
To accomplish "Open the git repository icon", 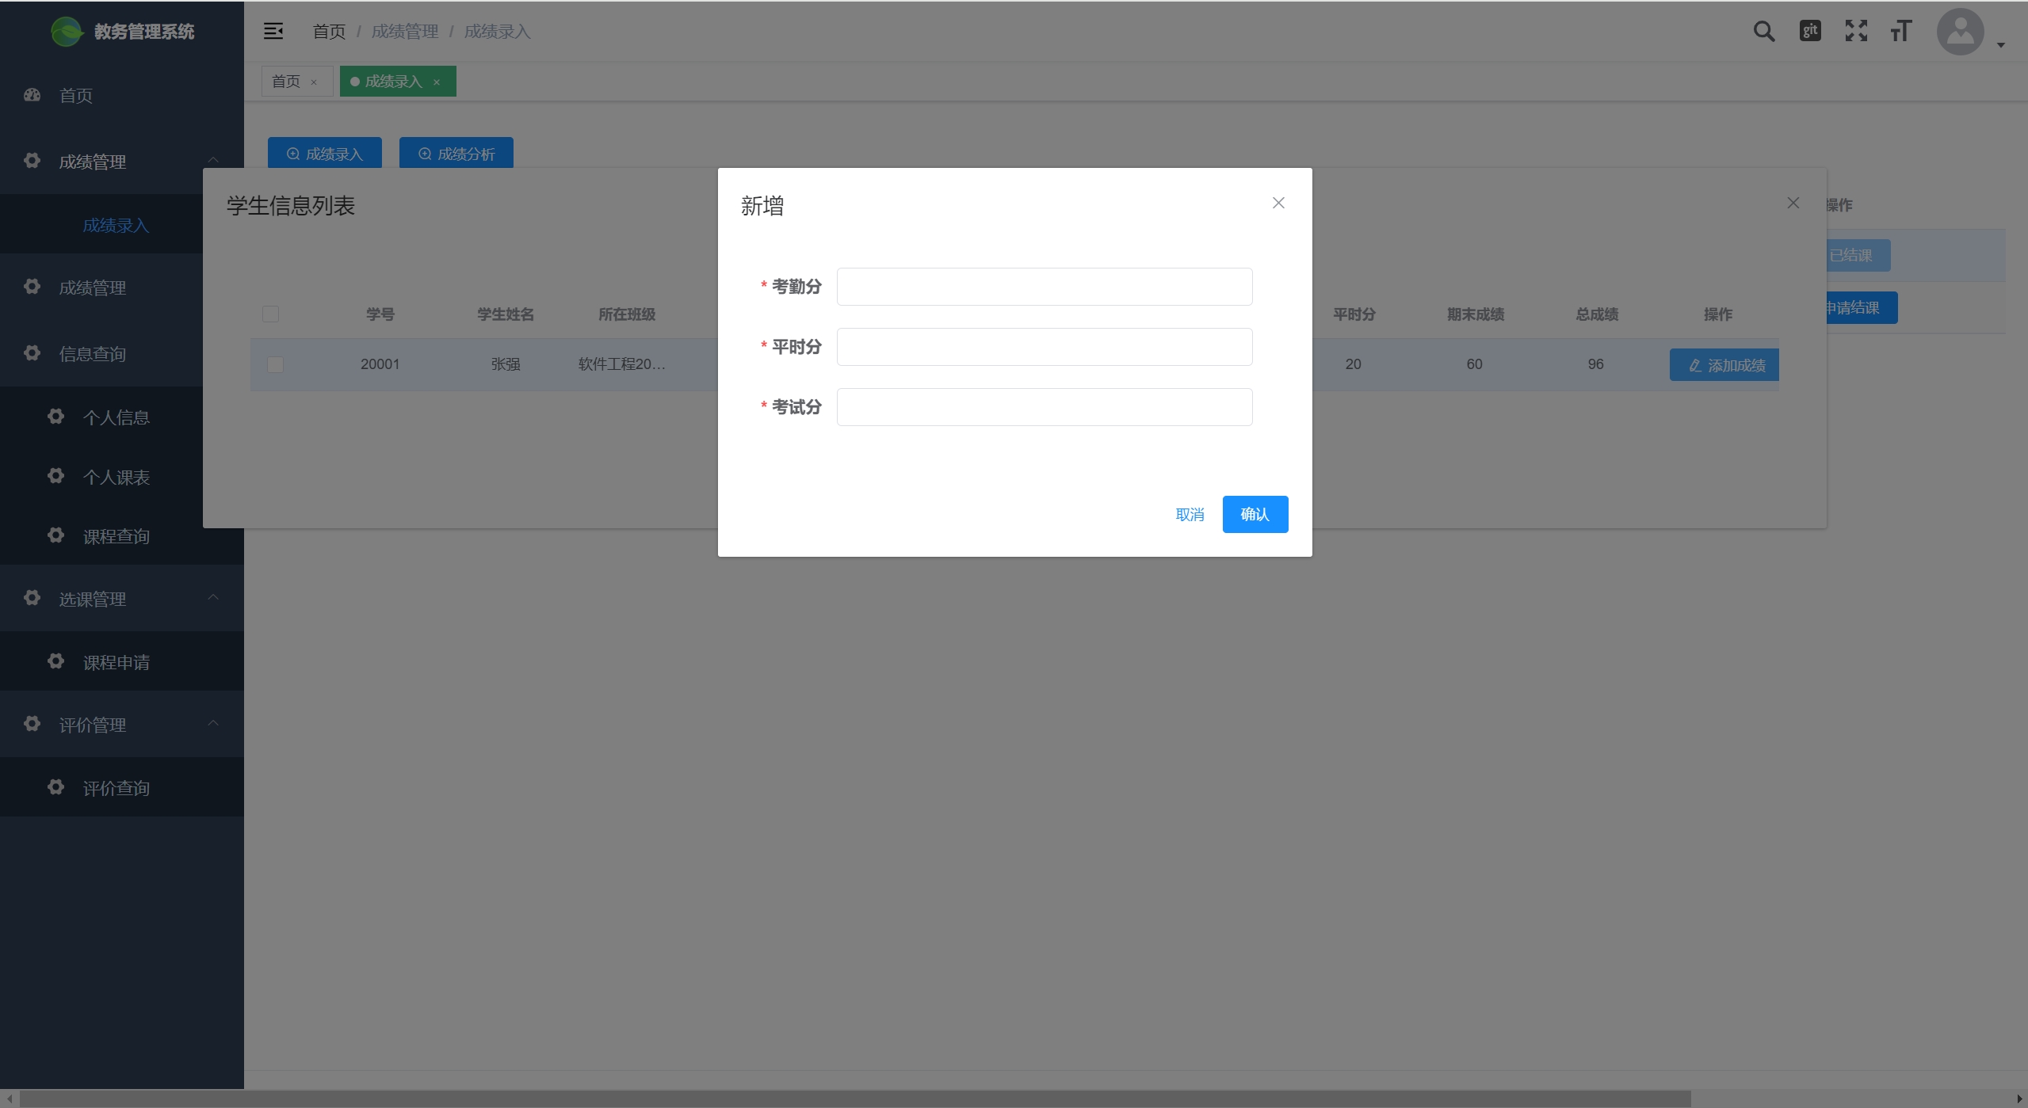I will (1810, 31).
